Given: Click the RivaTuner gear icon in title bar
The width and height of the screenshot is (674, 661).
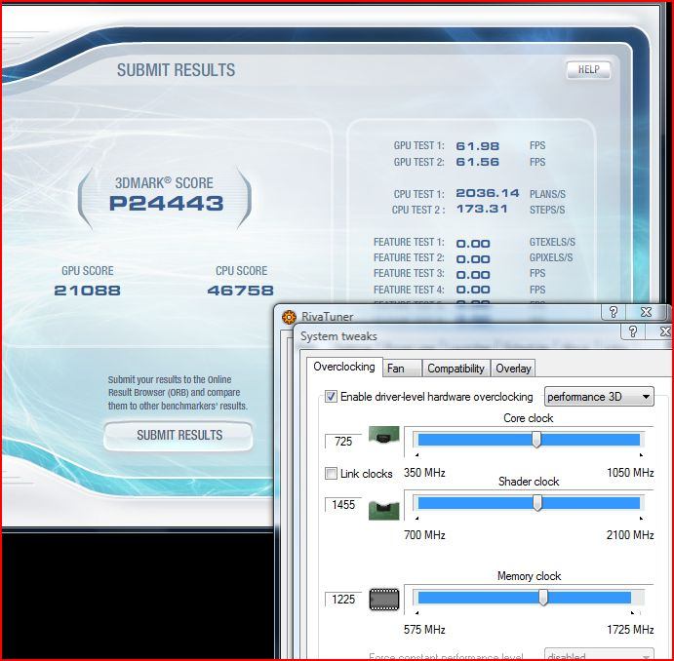Looking at the screenshot, I should (289, 317).
